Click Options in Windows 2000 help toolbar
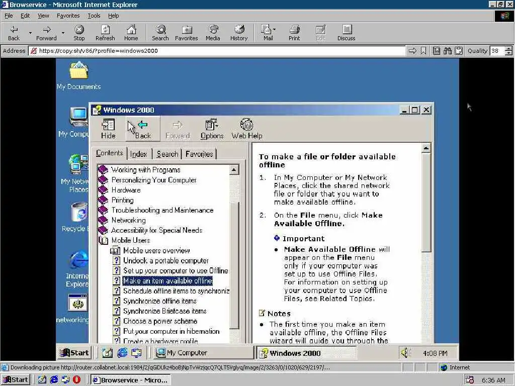This screenshot has height=386, width=515. (212, 129)
